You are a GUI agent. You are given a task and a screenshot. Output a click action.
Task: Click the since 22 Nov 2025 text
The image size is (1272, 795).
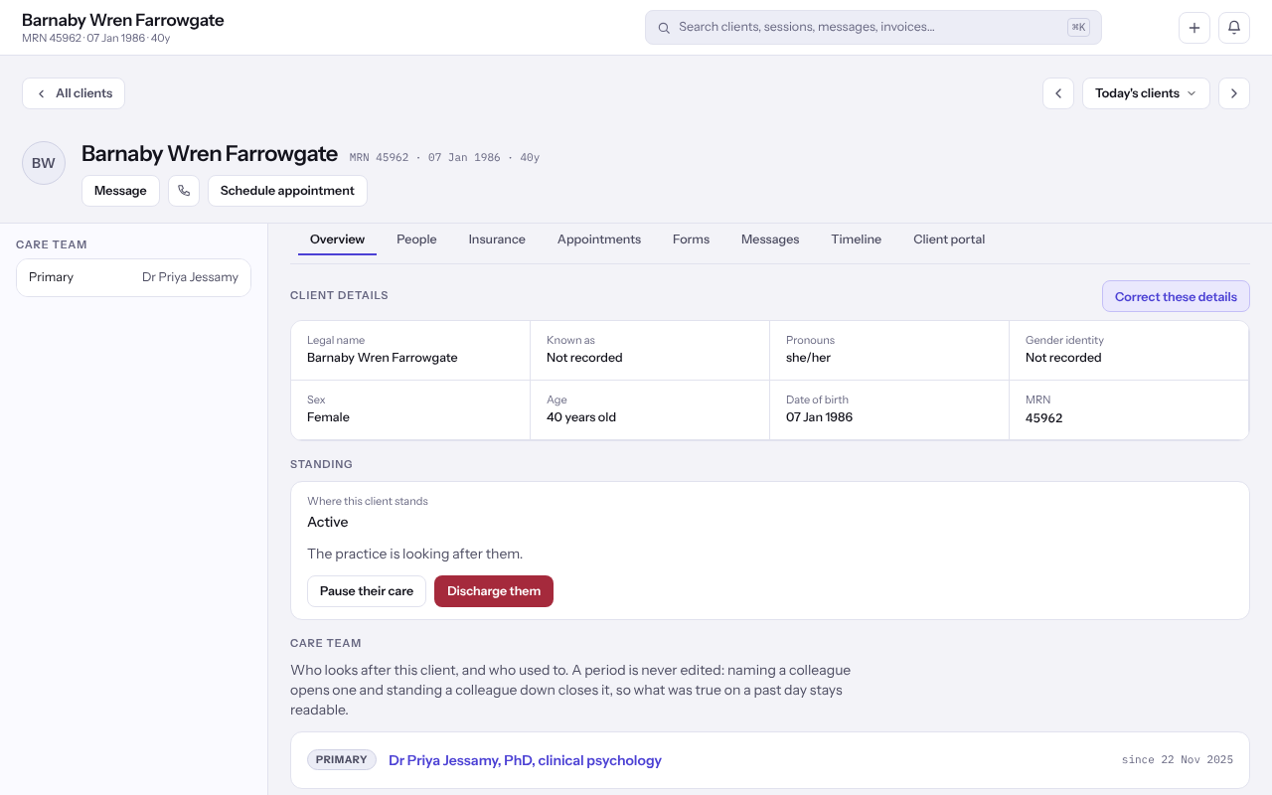[1178, 760]
